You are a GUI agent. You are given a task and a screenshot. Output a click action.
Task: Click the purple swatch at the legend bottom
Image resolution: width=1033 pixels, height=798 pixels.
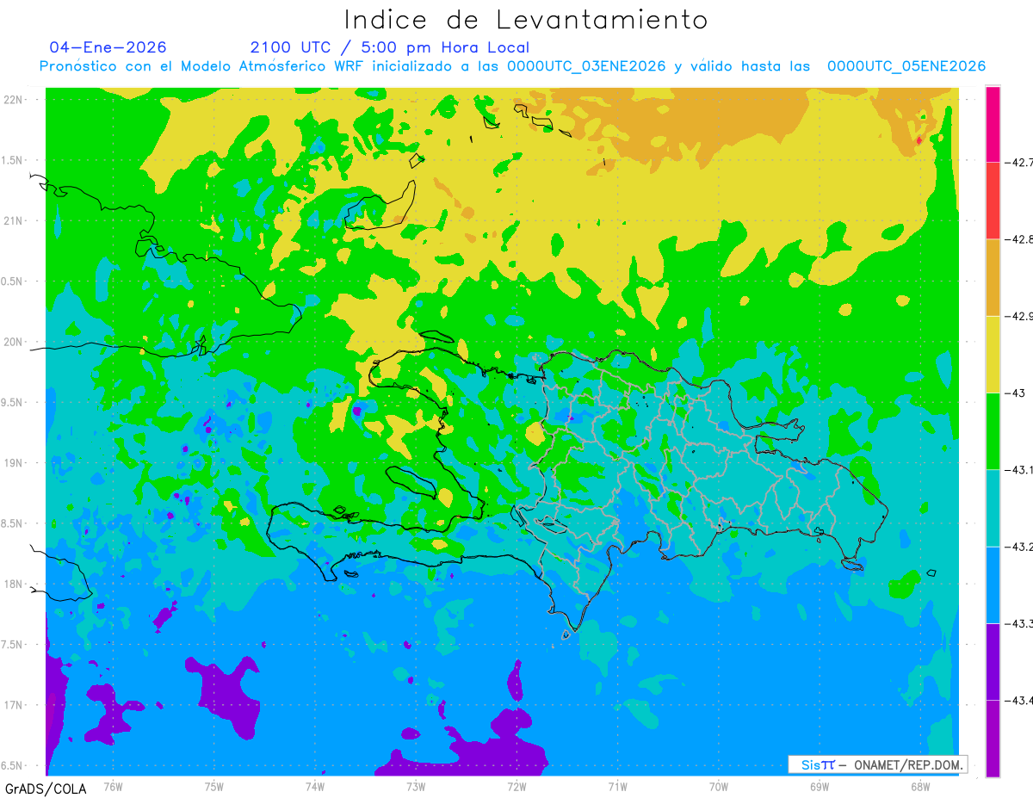point(993,738)
